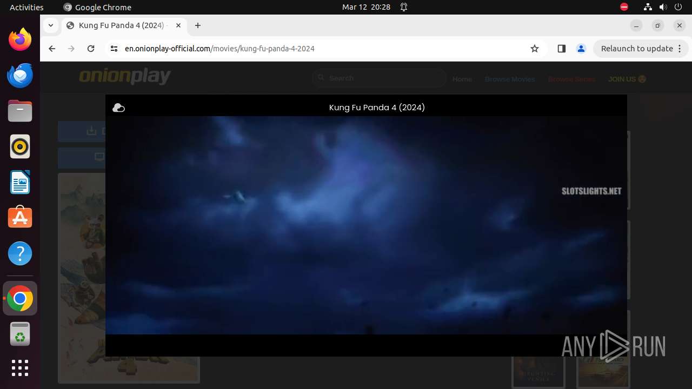Image resolution: width=692 pixels, height=389 pixels.
Task: Click the JOIN US link
Action: click(x=627, y=79)
